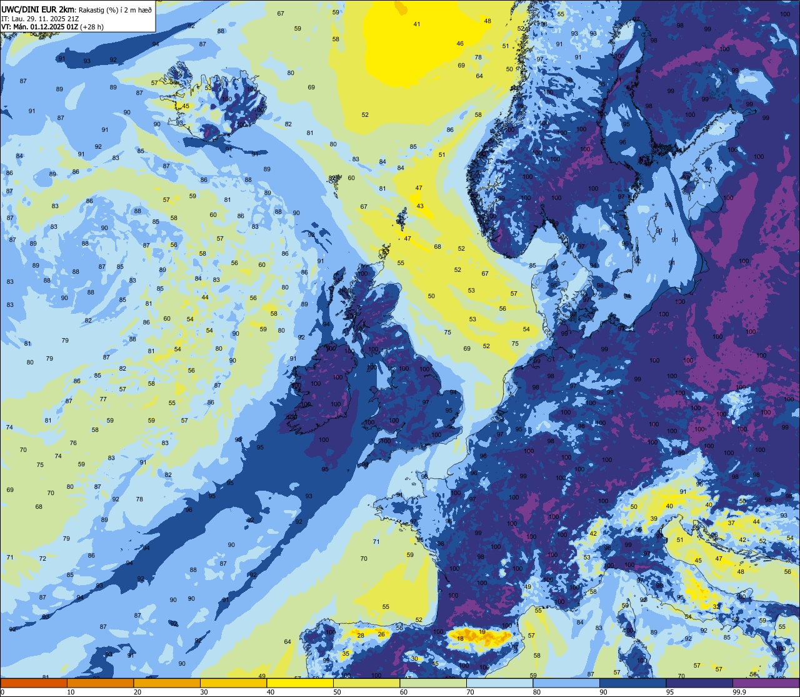Click the '28' value in northern Spain
Image resolution: width=800 pixels, height=697 pixels.
tap(361, 635)
